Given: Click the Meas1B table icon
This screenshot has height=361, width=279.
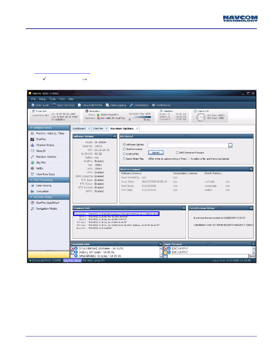Looking at the screenshot, I should click(x=32, y=151).
